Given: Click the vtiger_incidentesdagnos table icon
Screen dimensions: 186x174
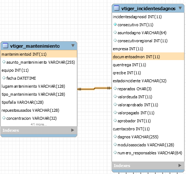Looking at the screenshot, I should click(117, 8).
